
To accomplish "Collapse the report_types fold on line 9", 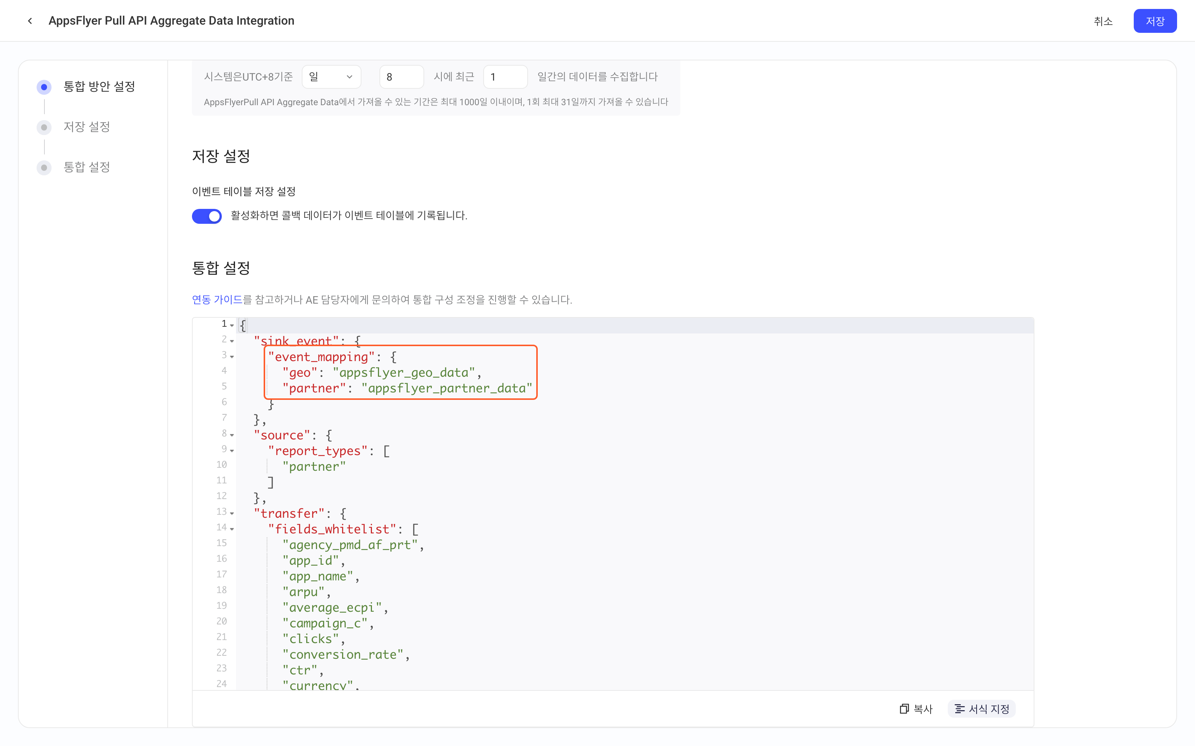I will pyautogui.click(x=232, y=451).
